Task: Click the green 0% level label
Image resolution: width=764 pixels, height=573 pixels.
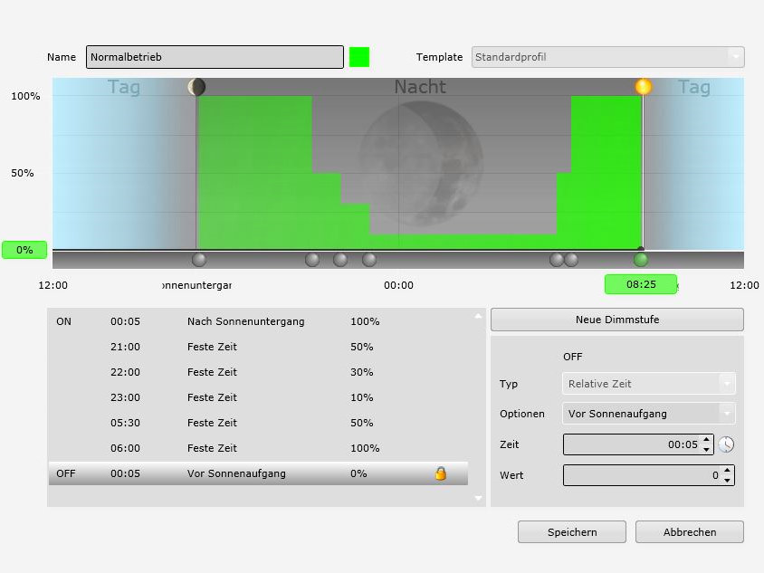Action: pos(24,250)
